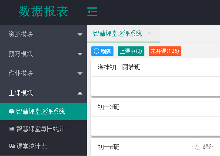Close the 智慧课堂巡课系统 tab
The image size is (220, 156).
click(x=150, y=34)
